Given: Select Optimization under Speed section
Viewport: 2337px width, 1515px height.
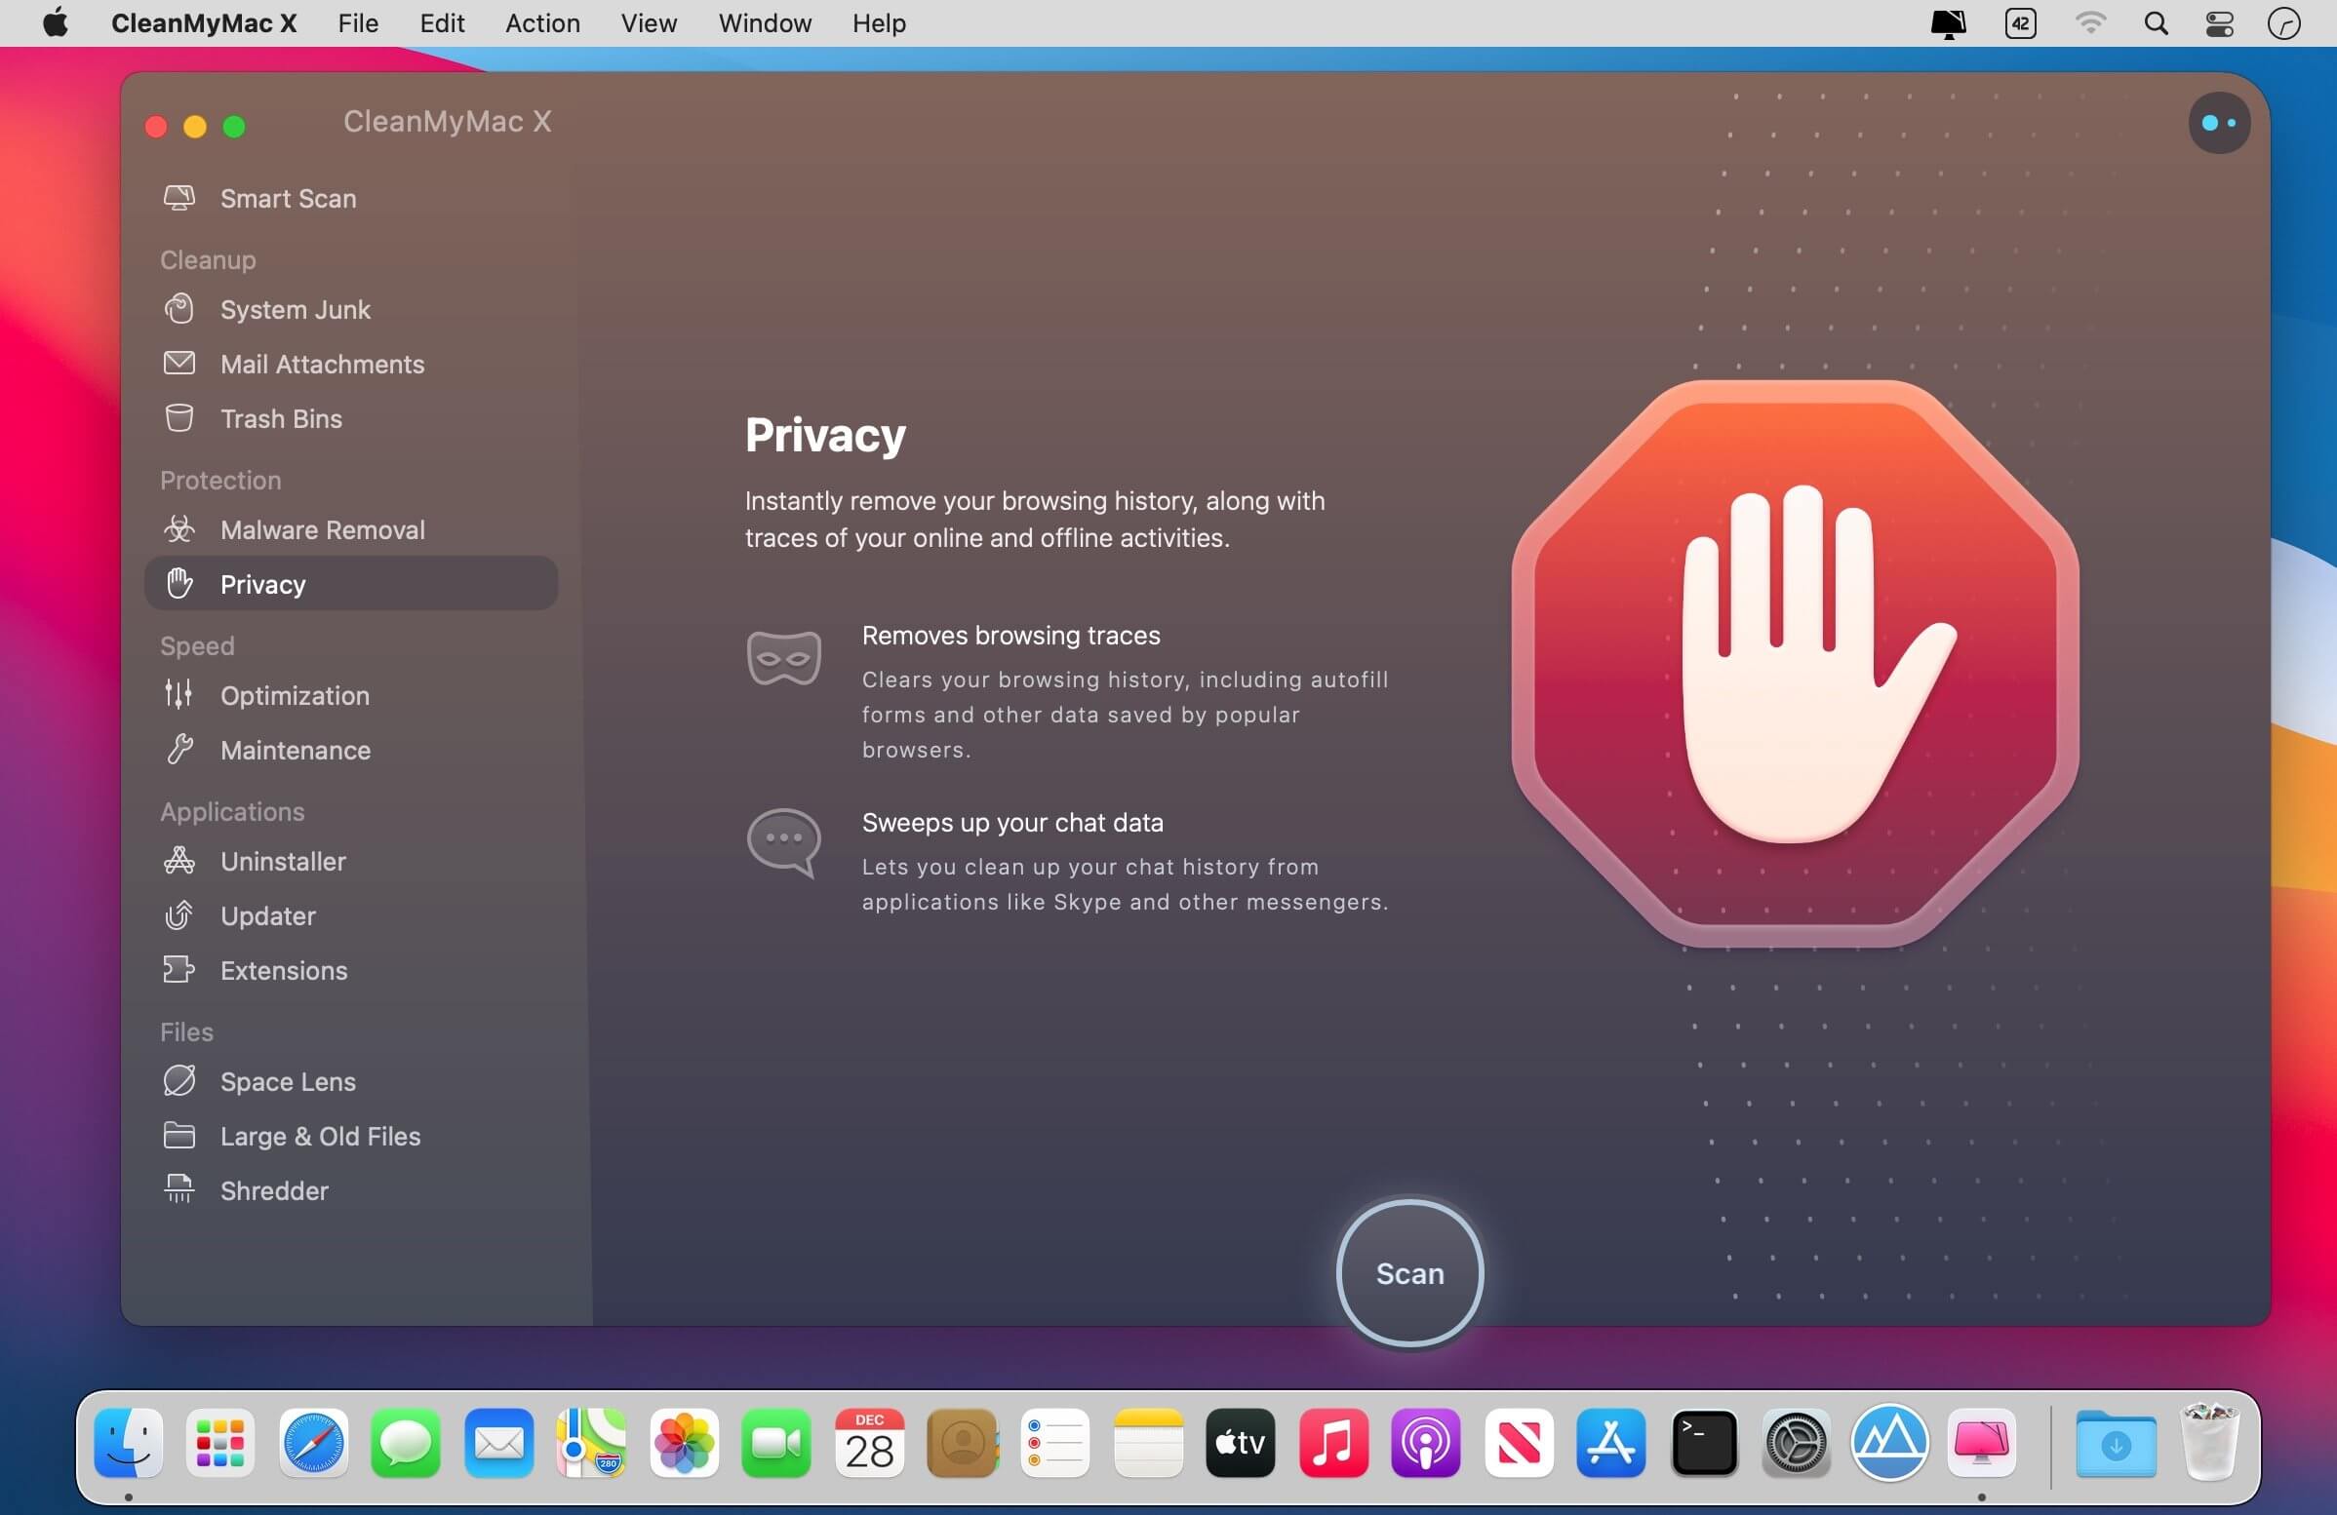Looking at the screenshot, I should point(295,694).
